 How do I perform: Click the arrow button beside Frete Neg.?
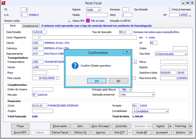click(x=191, y=126)
